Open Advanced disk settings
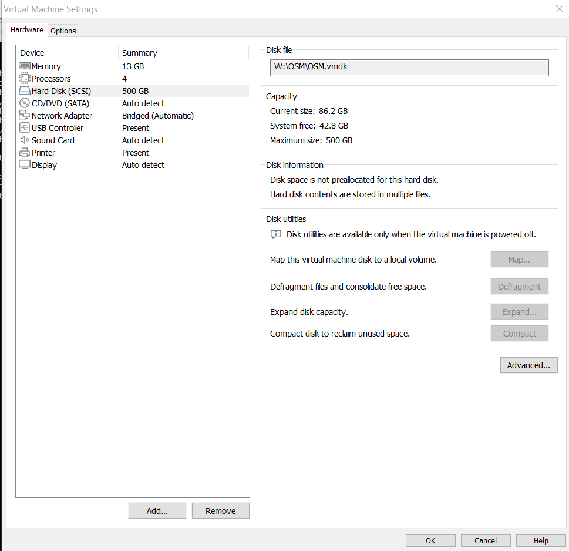 (528, 365)
